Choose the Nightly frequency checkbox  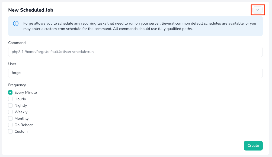click(10, 105)
